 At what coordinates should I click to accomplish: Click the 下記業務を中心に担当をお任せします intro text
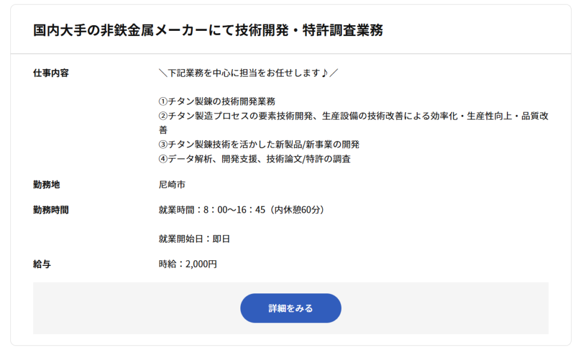[243, 73]
